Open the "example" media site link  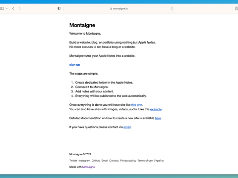pos(156,109)
